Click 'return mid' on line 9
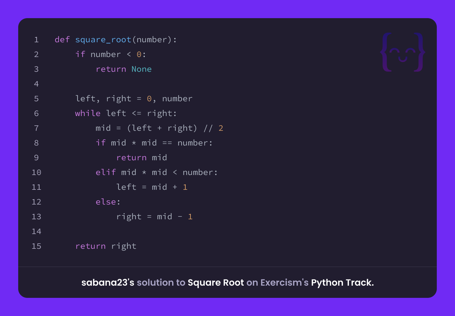This screenshot has width=455, height=316. pos(142,157)
